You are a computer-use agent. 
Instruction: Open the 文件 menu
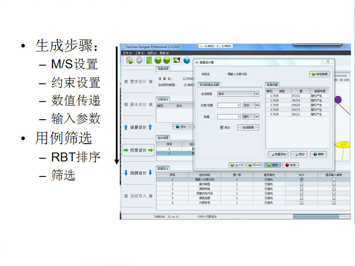(125, 53)
